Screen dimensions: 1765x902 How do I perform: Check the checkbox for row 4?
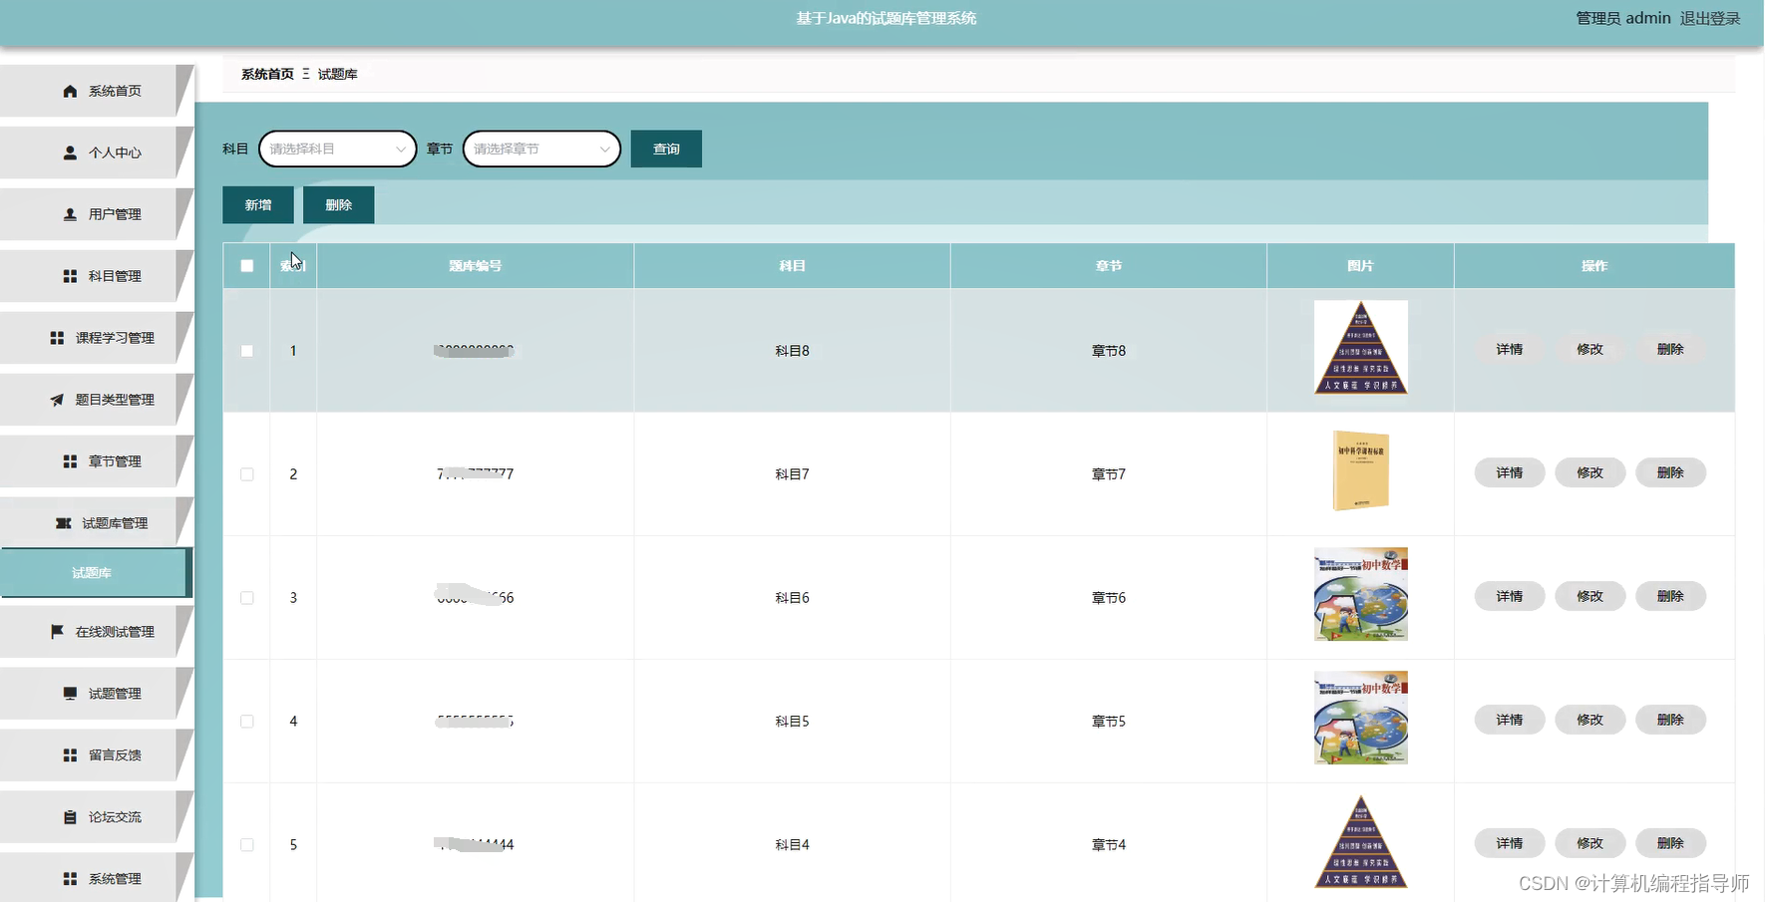pos(247,722)
